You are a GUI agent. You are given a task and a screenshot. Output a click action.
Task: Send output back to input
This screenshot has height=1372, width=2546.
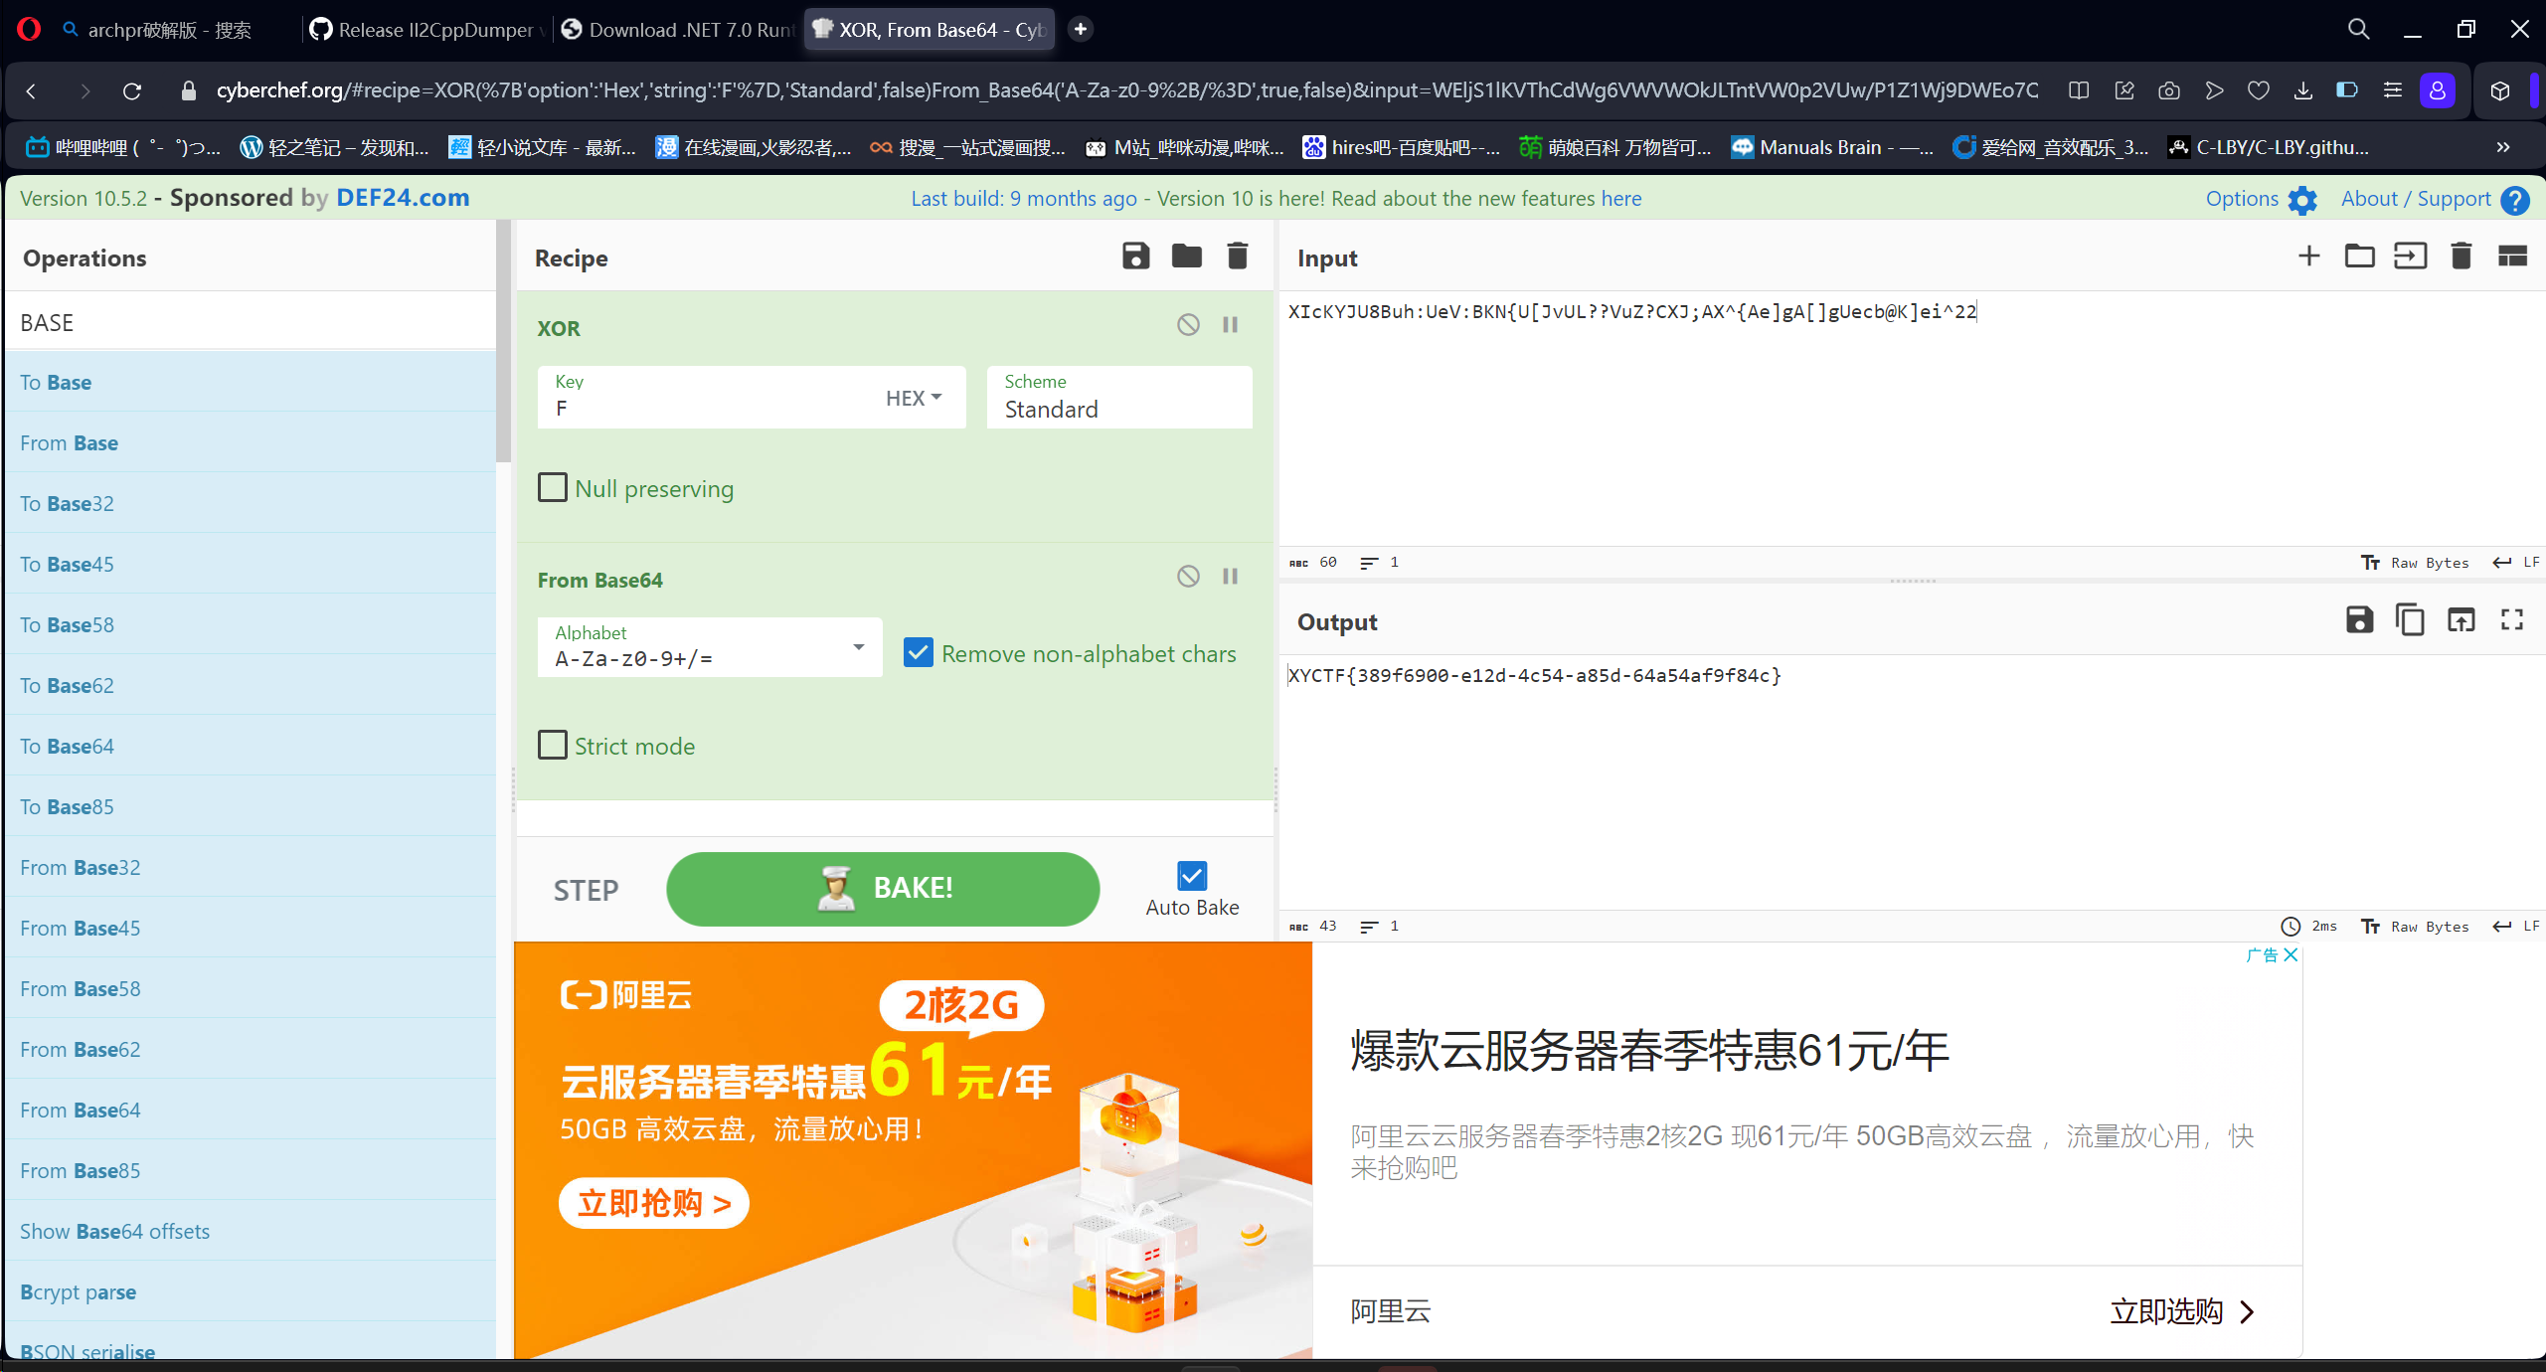pos(2462,619)
